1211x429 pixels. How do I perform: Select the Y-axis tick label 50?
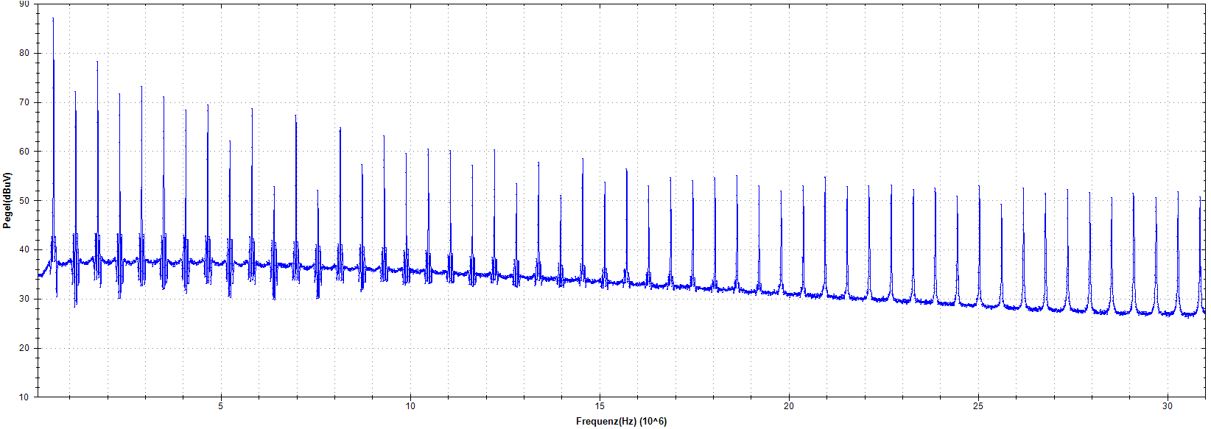click(x=24, y=200)
